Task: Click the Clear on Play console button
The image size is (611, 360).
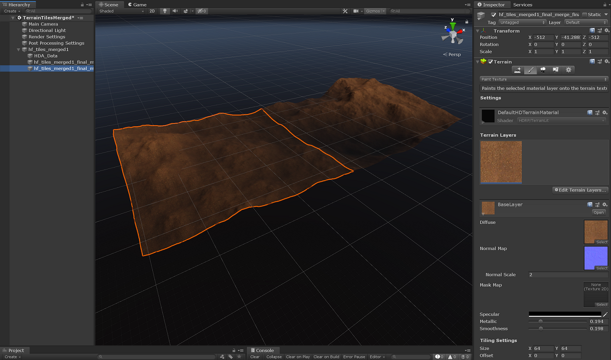Action: (298, 357)
